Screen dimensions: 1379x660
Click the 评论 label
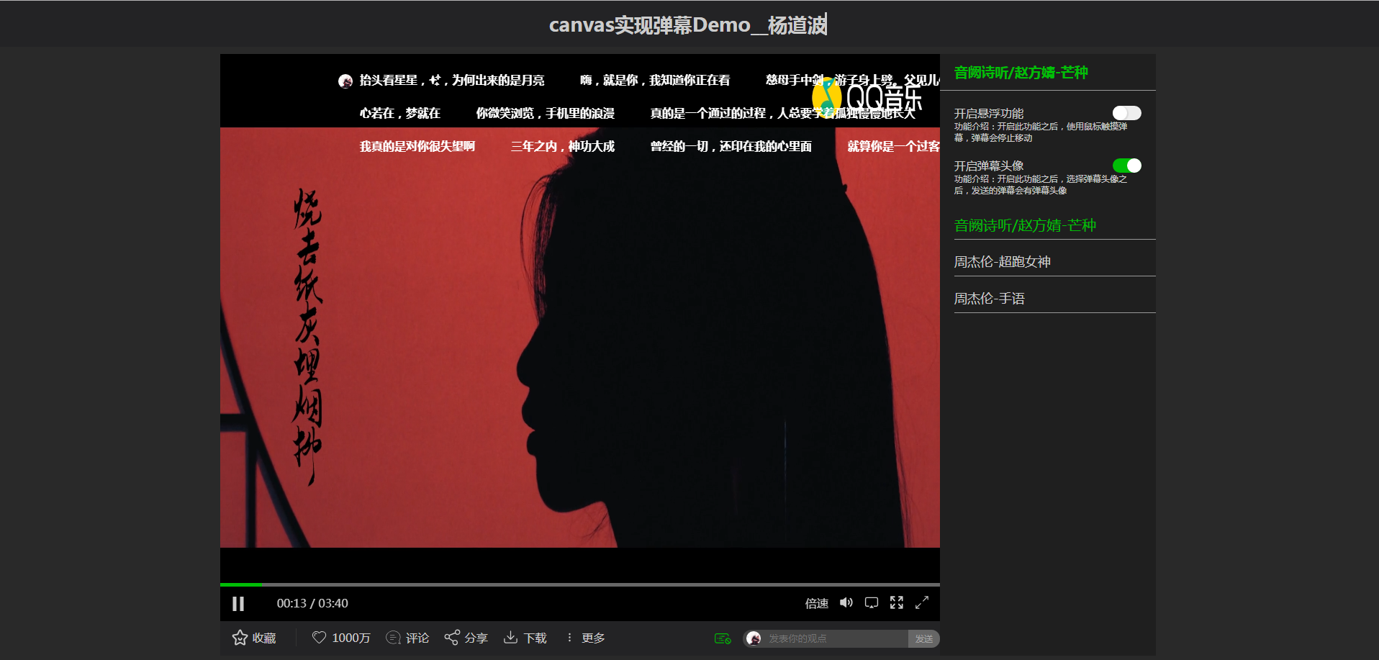click(417, 638)
